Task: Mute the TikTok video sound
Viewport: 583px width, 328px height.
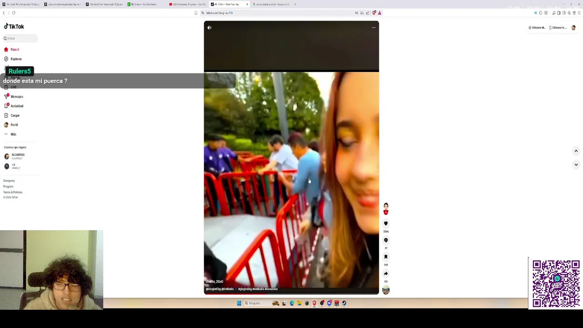Action: pyautogui.click(x=210, y=28)
